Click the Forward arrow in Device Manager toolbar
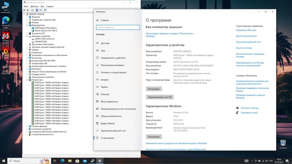292x164 pixels. pos(27,10)
